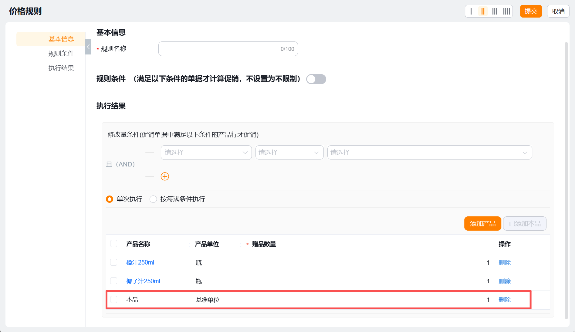
Task: Select the 单次执行 radio option
Action: [x=110, y=199]
